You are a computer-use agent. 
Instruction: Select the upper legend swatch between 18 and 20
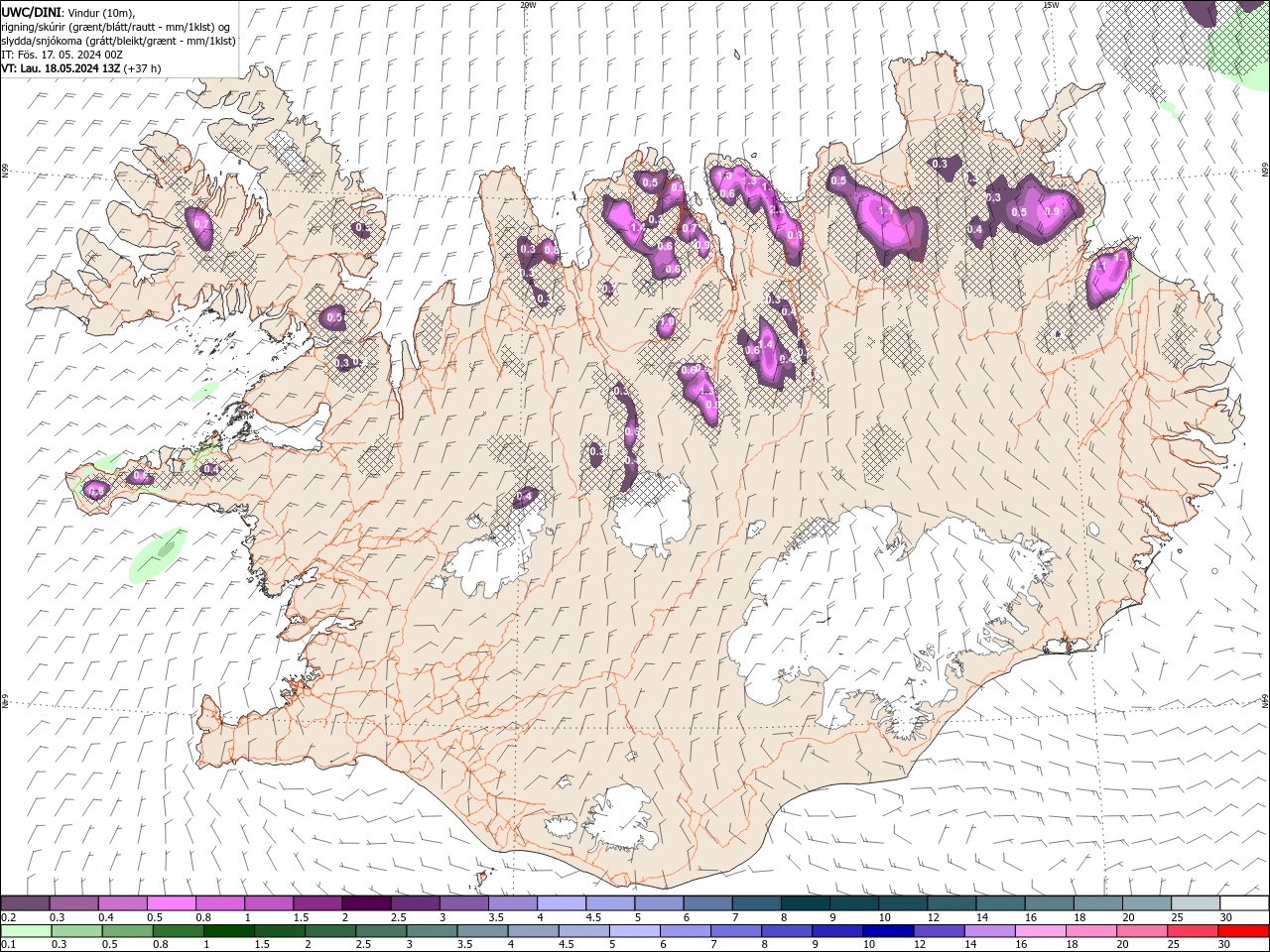pos(1097,902)
